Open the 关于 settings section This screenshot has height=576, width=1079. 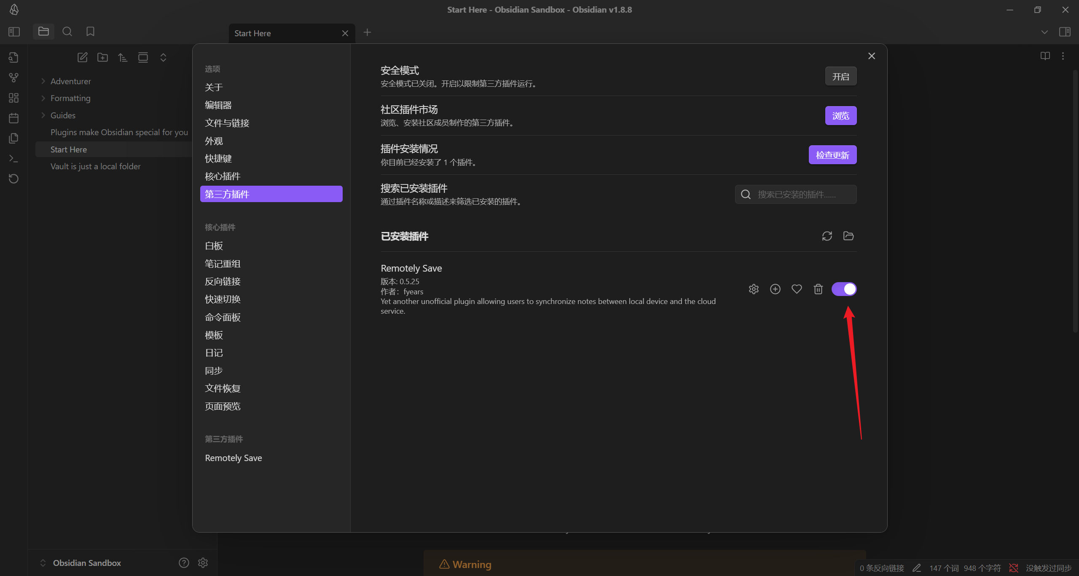(271, 87)
